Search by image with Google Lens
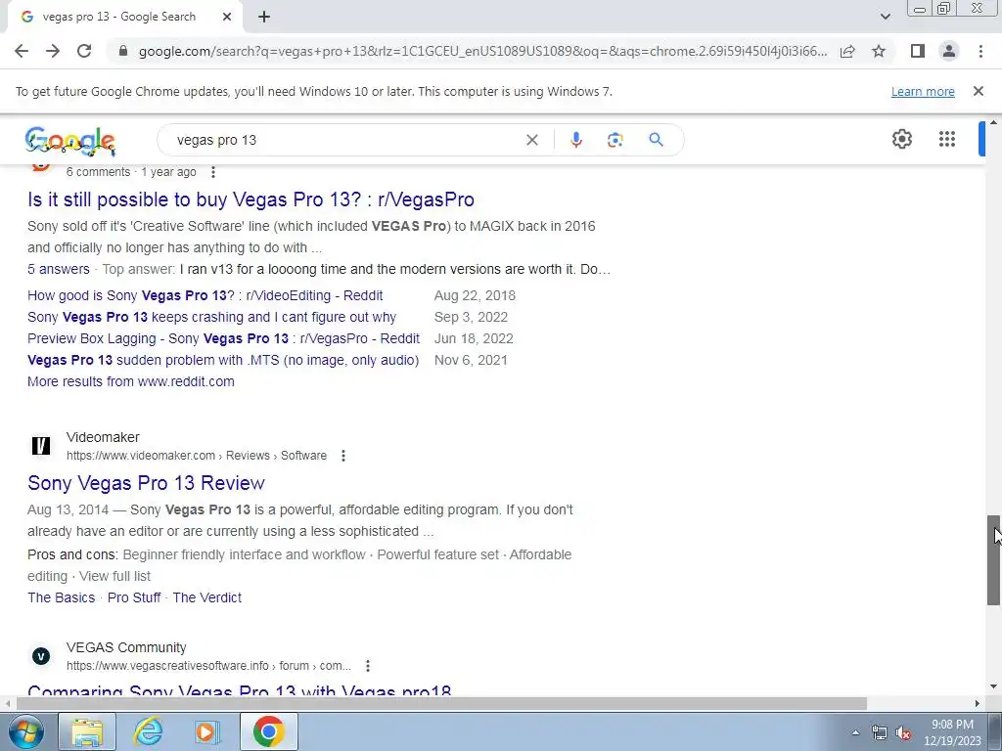1002x751 pixels. (615, 140)
